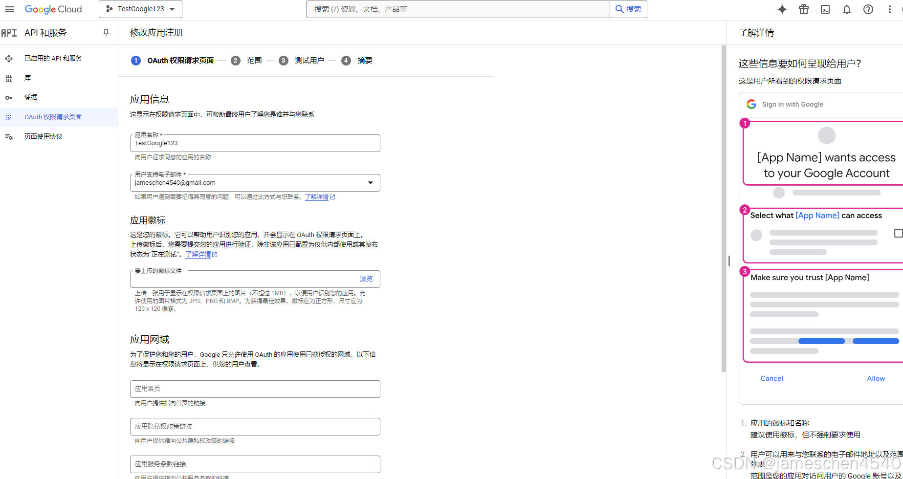Open 已启用的 API 和服务 in sidebar
The width and height of the screenshot is (903, 479).
(x=59, y=58)
